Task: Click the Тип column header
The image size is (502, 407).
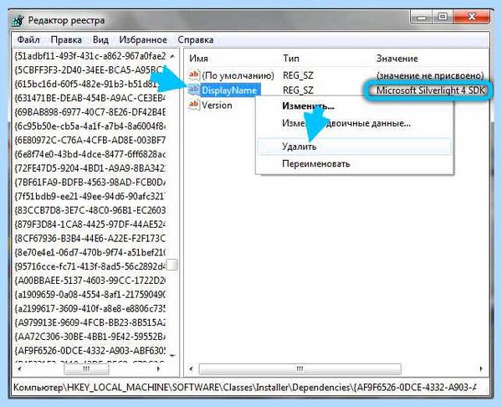Action: pyautogui.click(x=291, y=59)
